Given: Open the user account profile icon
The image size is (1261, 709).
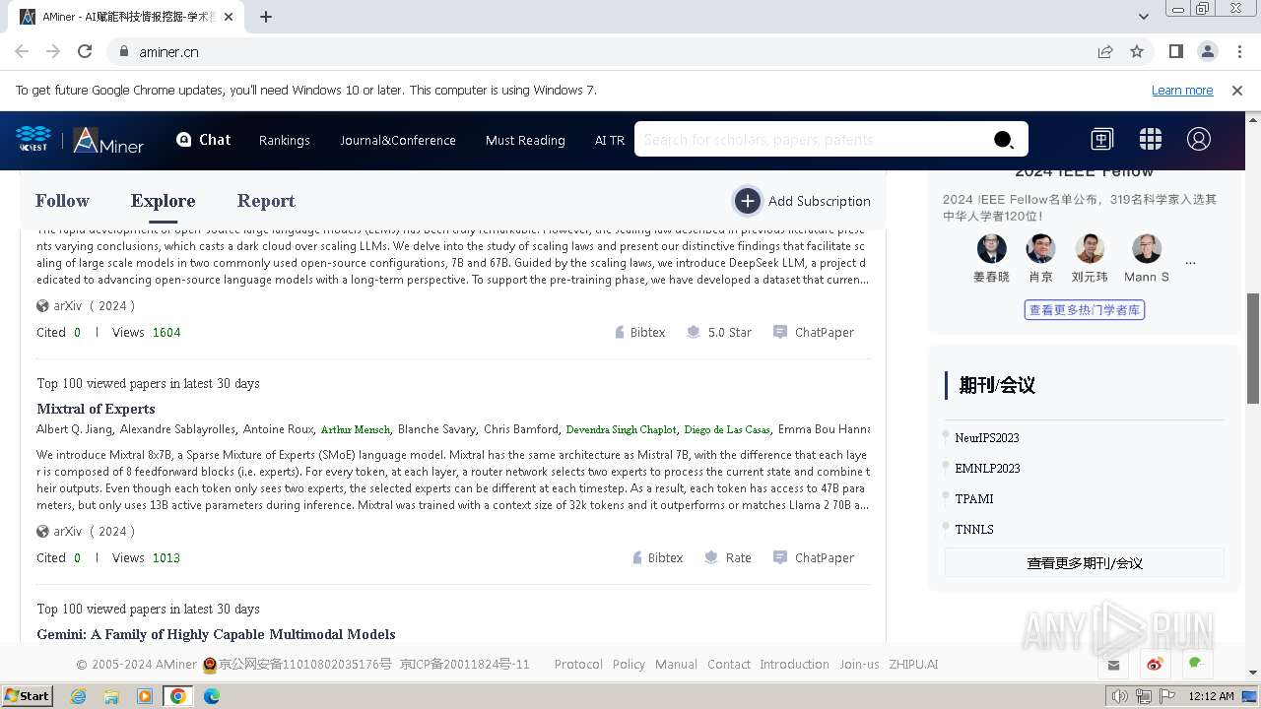Looking at the screenshot, I should coord(1198,140).
